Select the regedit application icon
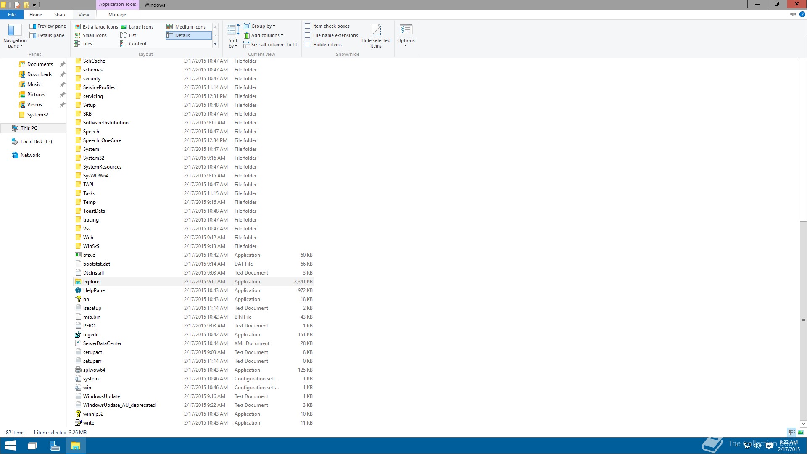Viewport: 807px width, 454px height. [x=78, y=335]
